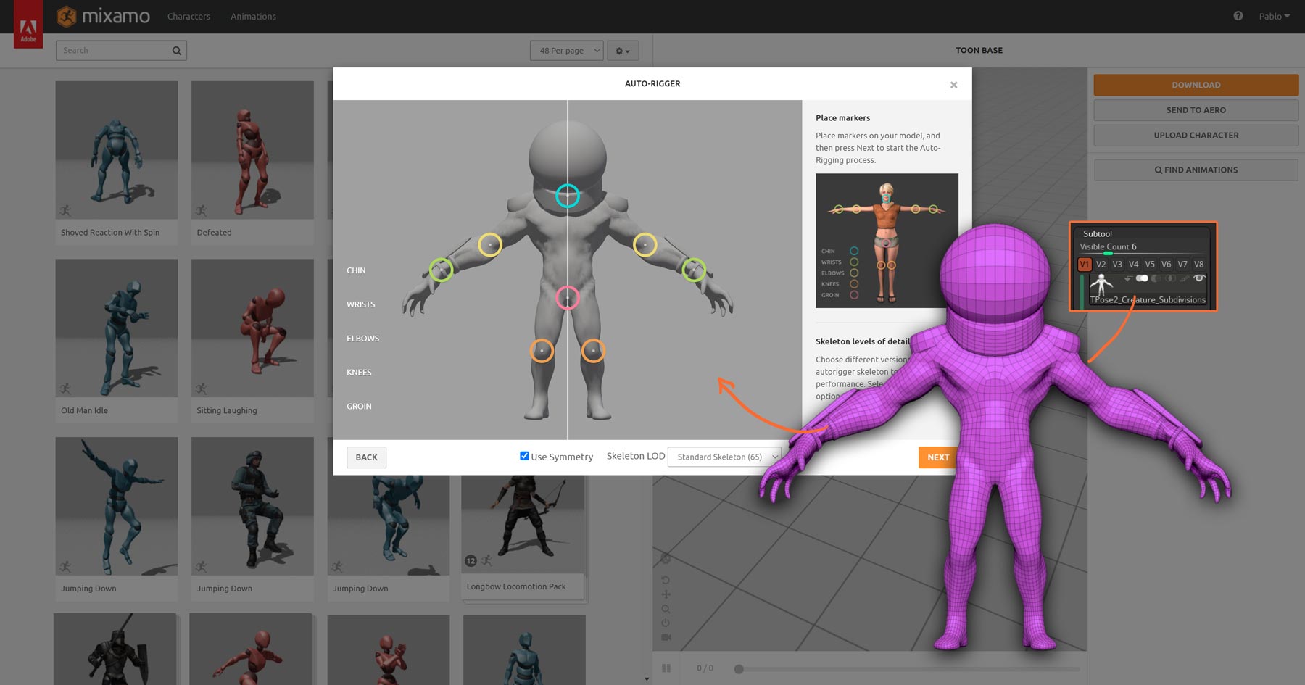The image size is (1305, 685).
Task: Click the WRISTS label in the marker list
Action: pyautogui.click(x=360, y=304)
